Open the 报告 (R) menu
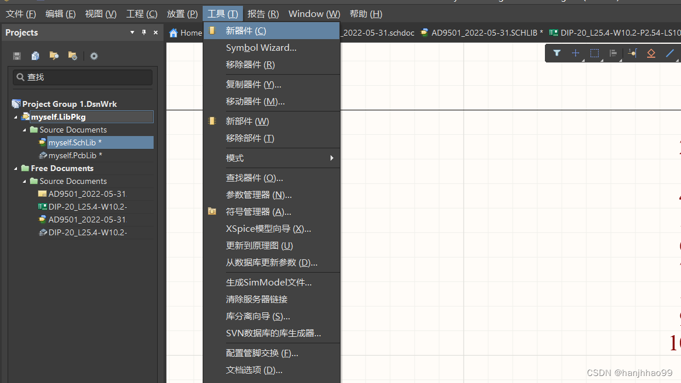The image size is (681, 383). pos(263,14)
